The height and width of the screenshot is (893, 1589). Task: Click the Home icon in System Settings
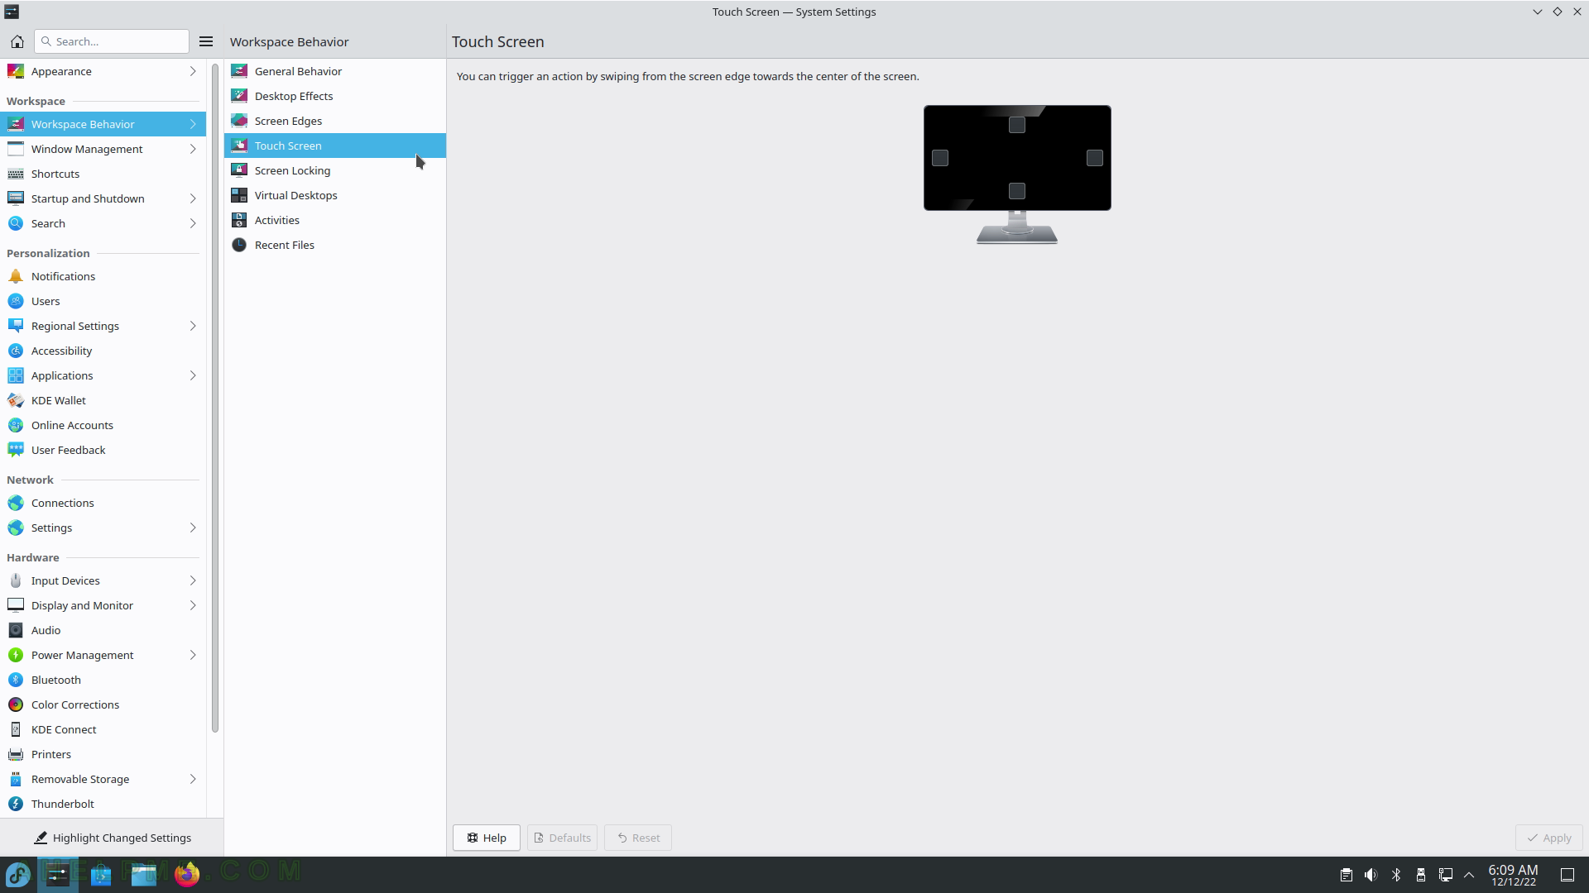click(17, 41)
